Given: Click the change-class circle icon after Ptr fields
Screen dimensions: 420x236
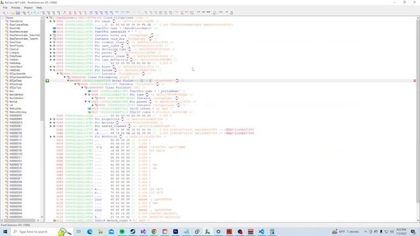Looking at the screenshot, I should (115, 70).
